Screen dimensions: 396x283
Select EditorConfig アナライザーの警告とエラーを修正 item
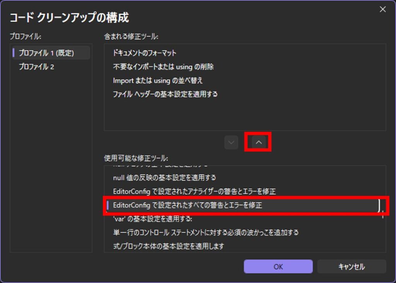pos(194,191)
